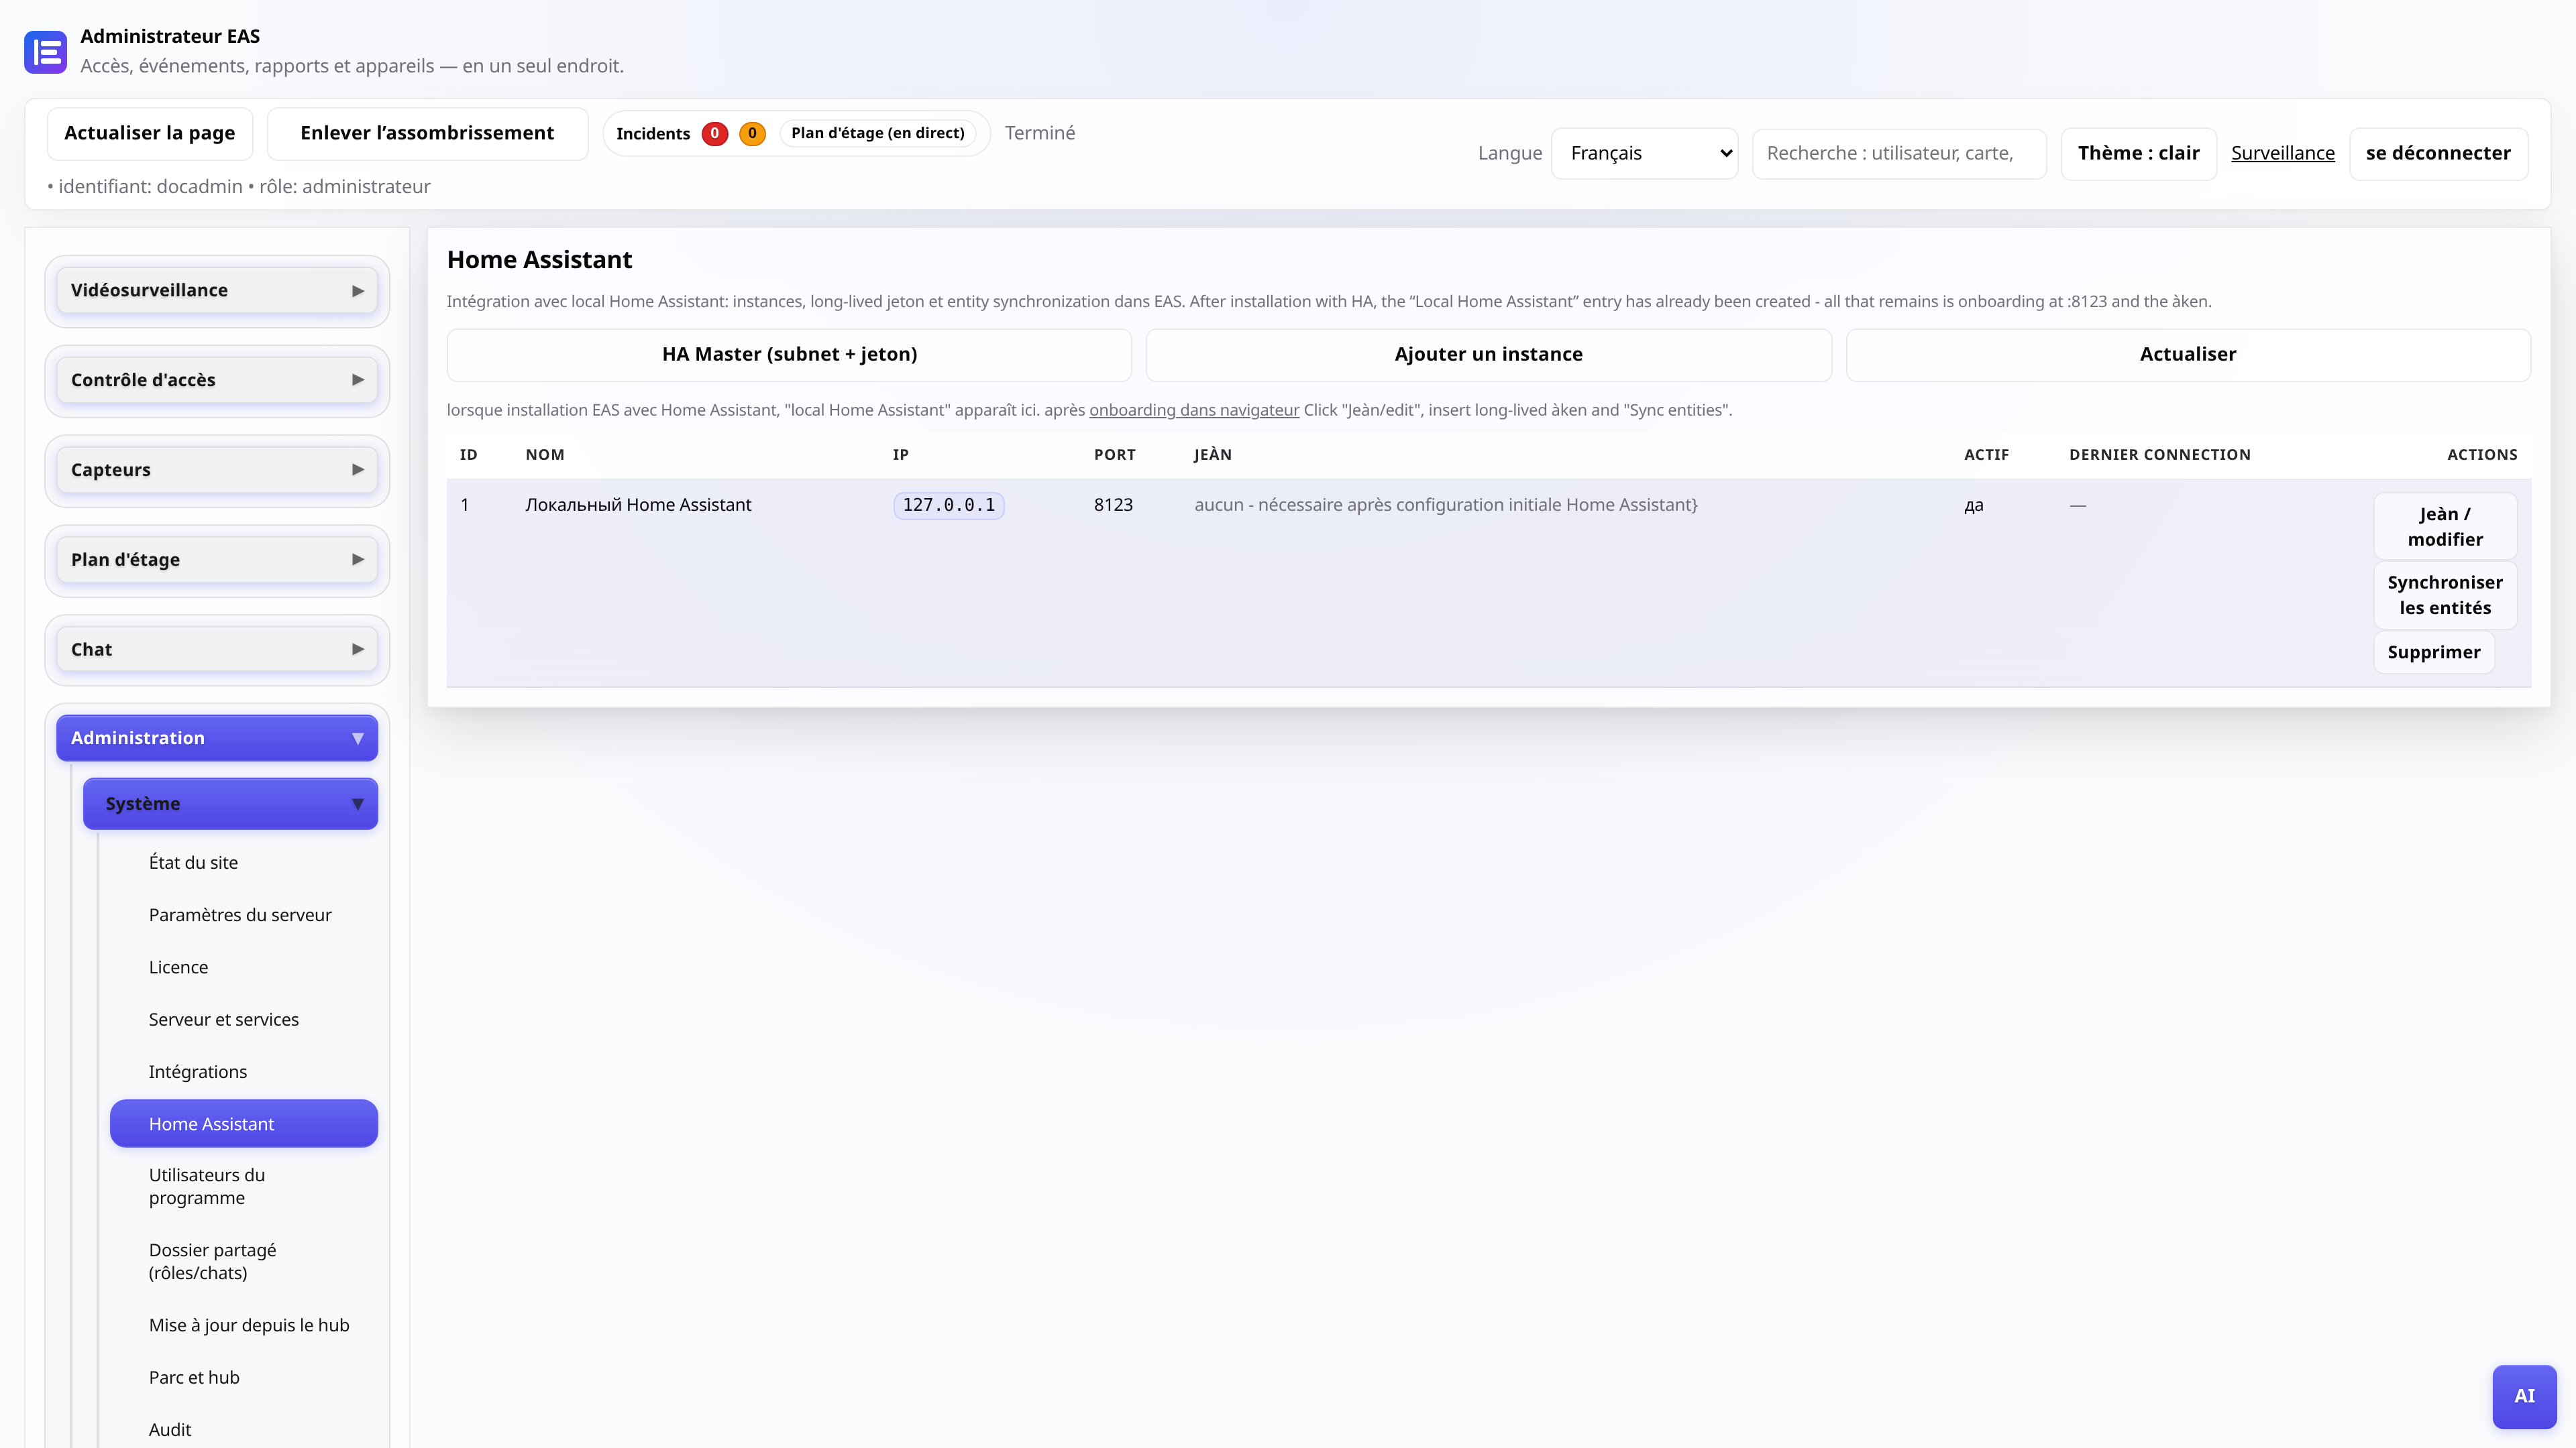Click the ACTIF column header
This screenshot has height=1448, width=2576.
click(x=1986, y=455)
